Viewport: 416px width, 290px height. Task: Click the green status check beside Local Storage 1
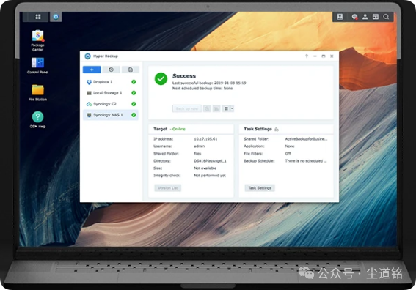(134, 93)
